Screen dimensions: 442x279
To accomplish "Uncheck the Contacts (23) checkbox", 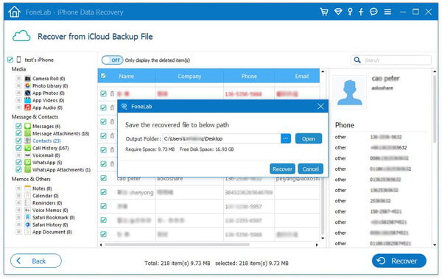I will (18, 141).
